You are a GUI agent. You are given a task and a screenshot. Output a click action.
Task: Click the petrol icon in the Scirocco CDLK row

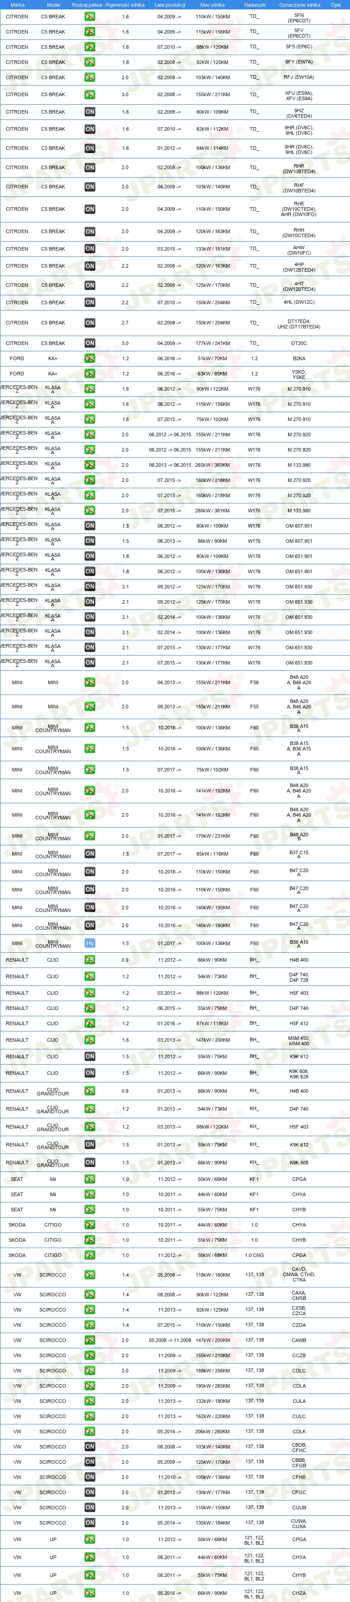pyautogui.click(x=90, y=1432)
